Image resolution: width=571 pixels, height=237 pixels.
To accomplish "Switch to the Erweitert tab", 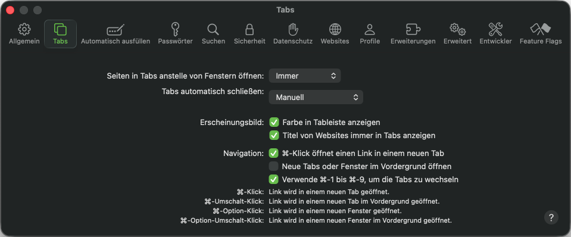I will (457, 34).
